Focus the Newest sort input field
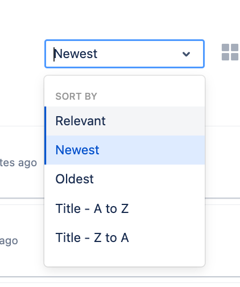The image size is (240, 287). tap(125, 54)
